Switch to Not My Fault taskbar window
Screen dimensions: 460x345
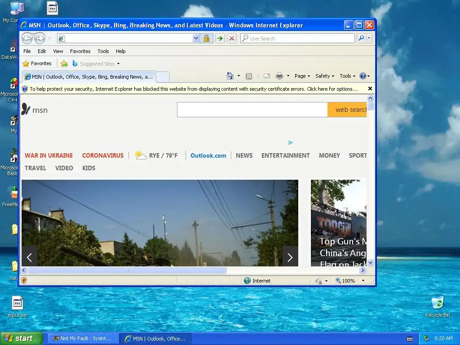(x=83, y=339)
